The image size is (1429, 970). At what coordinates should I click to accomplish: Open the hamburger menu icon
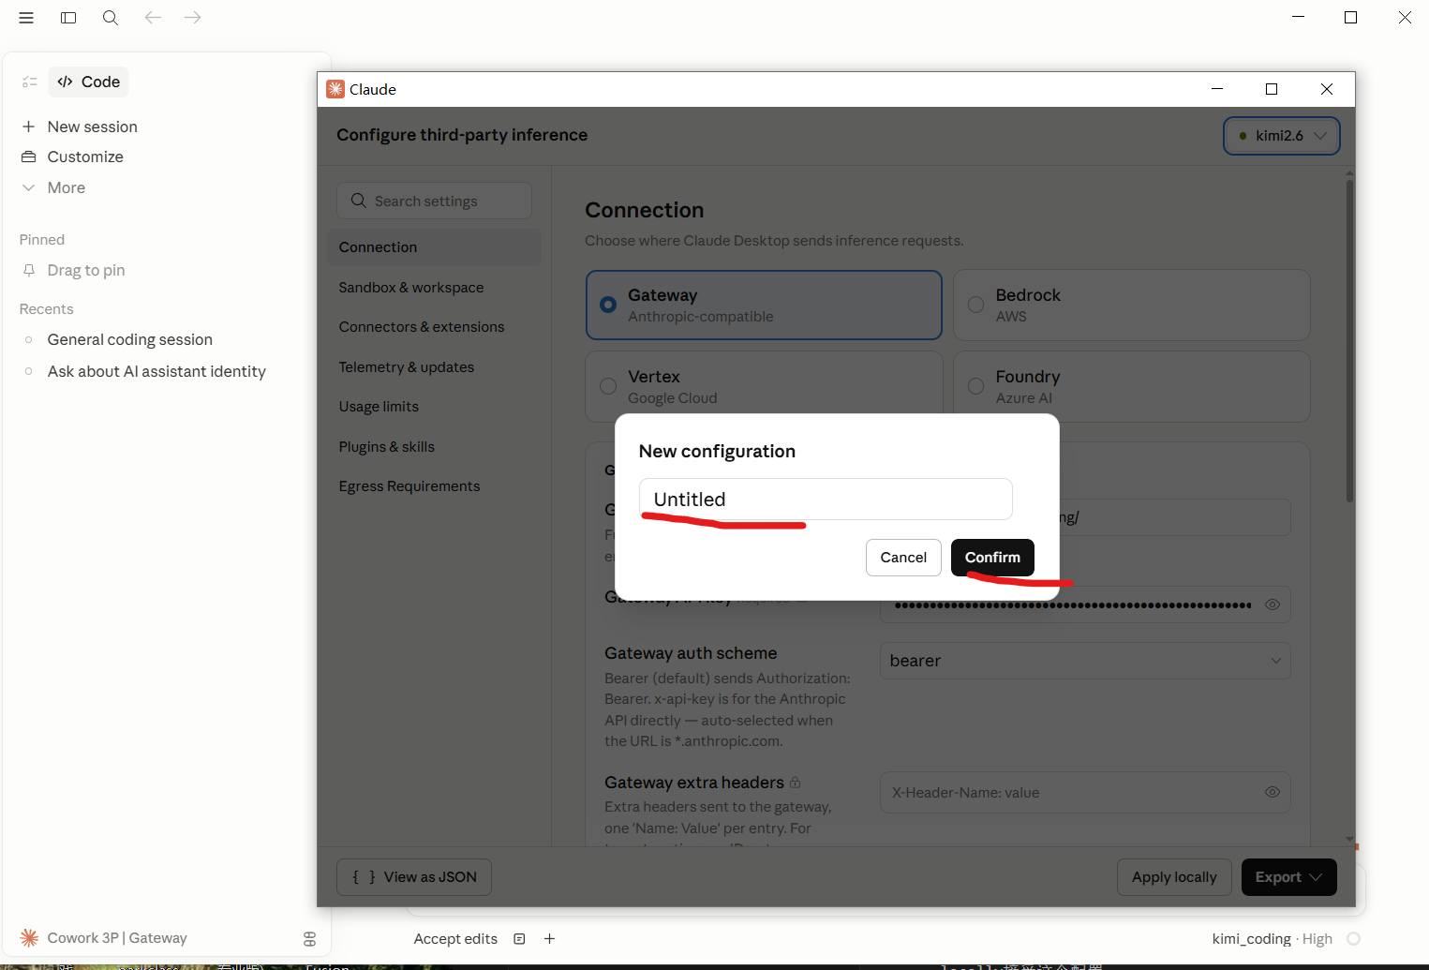[x=26, y=18]
